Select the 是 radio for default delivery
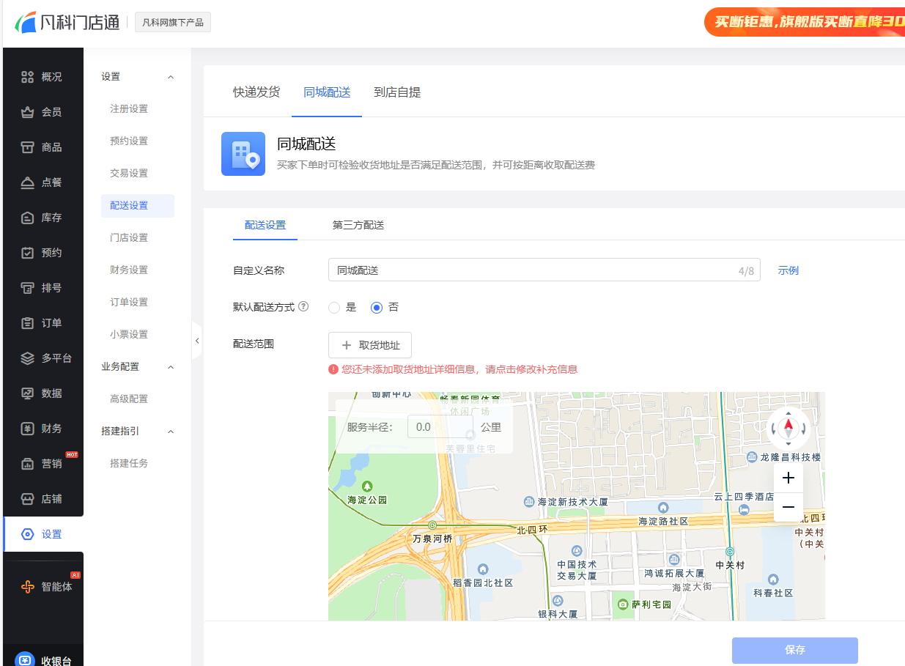Image resolution: width=905 pixels, height=666 pixels. click(x=334, y=308)
